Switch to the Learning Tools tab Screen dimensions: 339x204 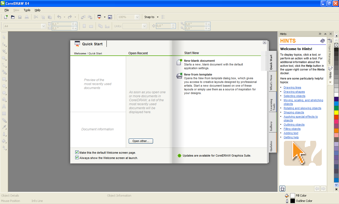coord(273,102)
